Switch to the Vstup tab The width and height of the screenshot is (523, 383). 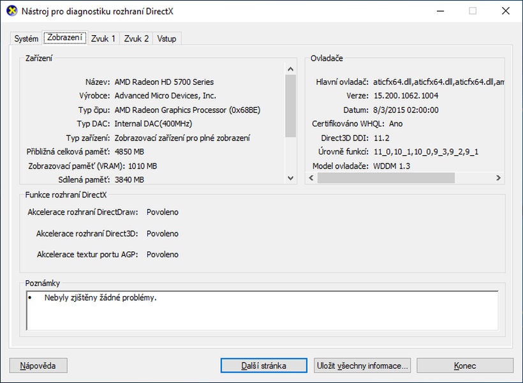pyautogui.click(x=167, y=38)
